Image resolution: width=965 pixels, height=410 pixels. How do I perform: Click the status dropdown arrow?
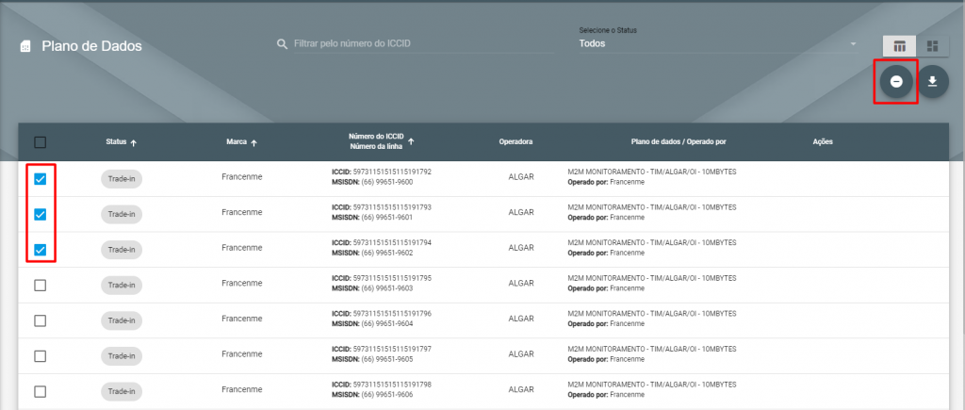pos(853,44)
